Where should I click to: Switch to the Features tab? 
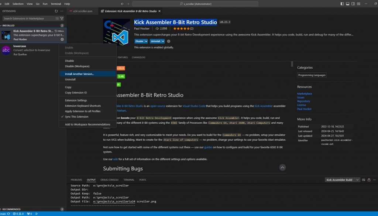coord(123,57)
